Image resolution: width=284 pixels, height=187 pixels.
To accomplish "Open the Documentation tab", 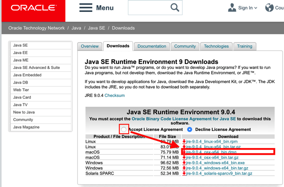I will pos(152,47).
